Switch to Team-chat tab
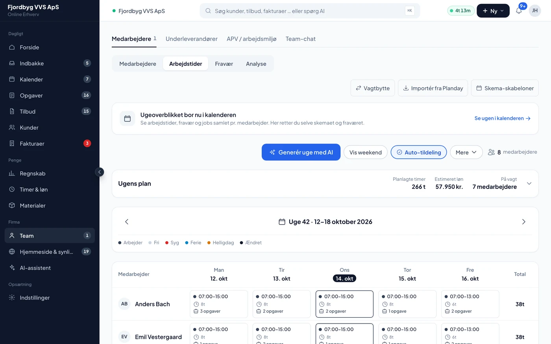This screenshot has height=344, width=551. pyautogui.click(x=301, y=39)
